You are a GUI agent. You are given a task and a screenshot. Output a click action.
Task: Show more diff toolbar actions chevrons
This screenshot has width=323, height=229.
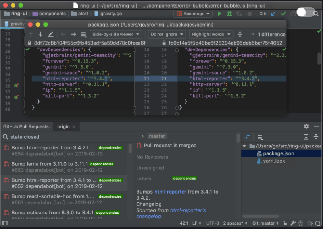click(x=252, y=34)
